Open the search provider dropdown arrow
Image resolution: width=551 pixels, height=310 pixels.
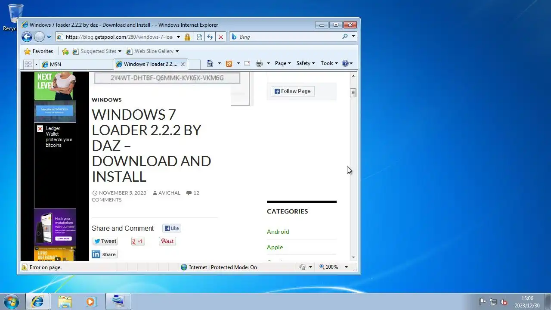pyautogui.click(x=353, y=37)
